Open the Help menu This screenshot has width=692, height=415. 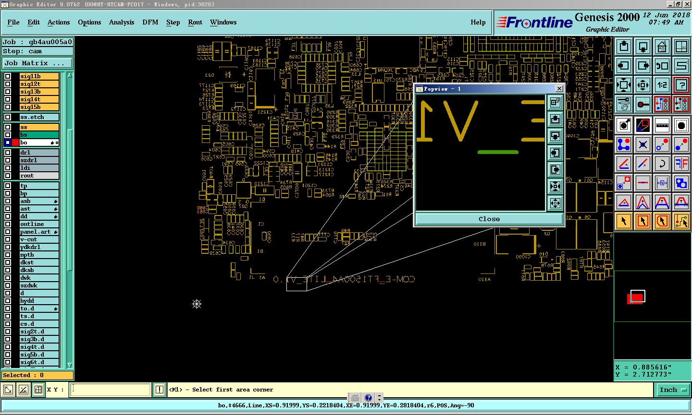[x=478, y=22]
